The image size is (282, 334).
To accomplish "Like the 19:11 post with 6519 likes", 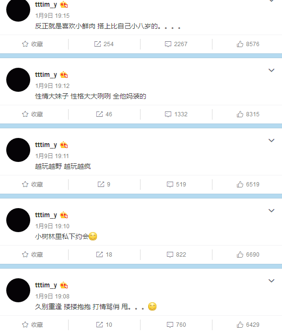I will (x=248, y=184).
